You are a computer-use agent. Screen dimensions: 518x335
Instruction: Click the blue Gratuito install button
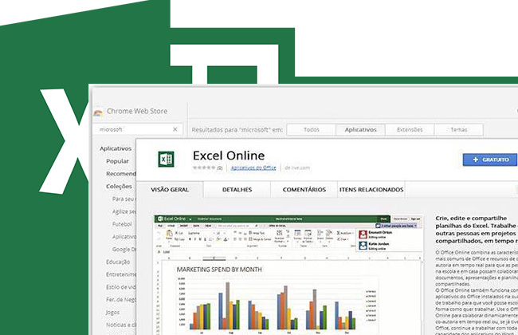pos(490,160)
